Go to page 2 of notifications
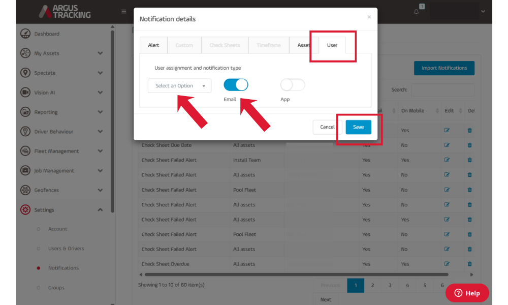The height and width of the screenshot is (305, 508). click(372, 285)
